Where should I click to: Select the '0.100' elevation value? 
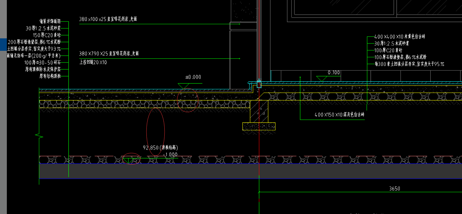coord(334,73)
